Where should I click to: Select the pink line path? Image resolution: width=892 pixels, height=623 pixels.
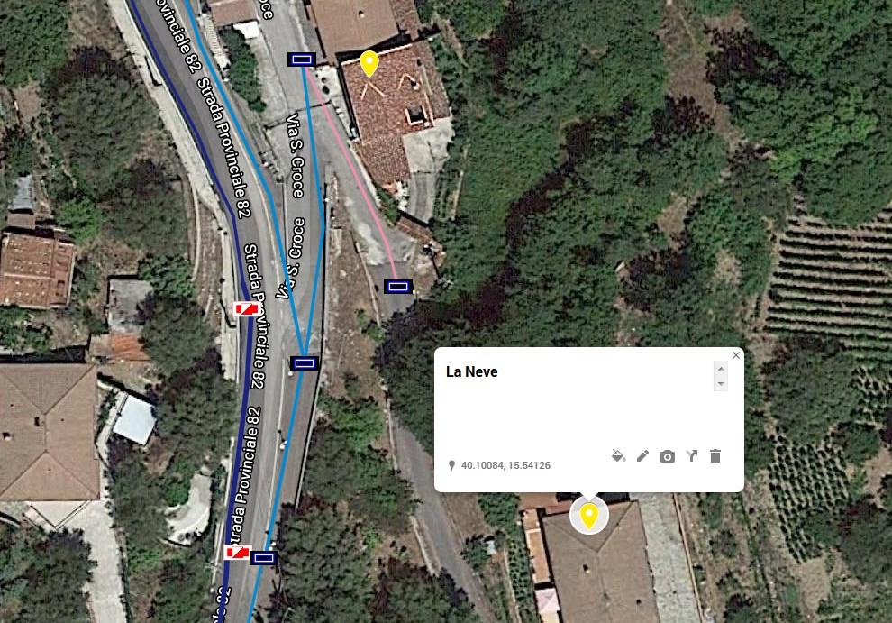354,170
